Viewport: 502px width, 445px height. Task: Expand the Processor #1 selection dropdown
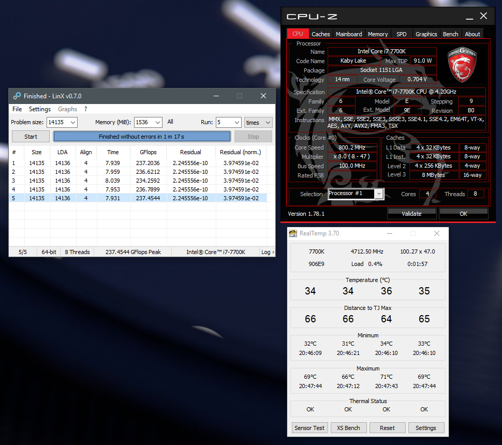[x=379, y=194]
